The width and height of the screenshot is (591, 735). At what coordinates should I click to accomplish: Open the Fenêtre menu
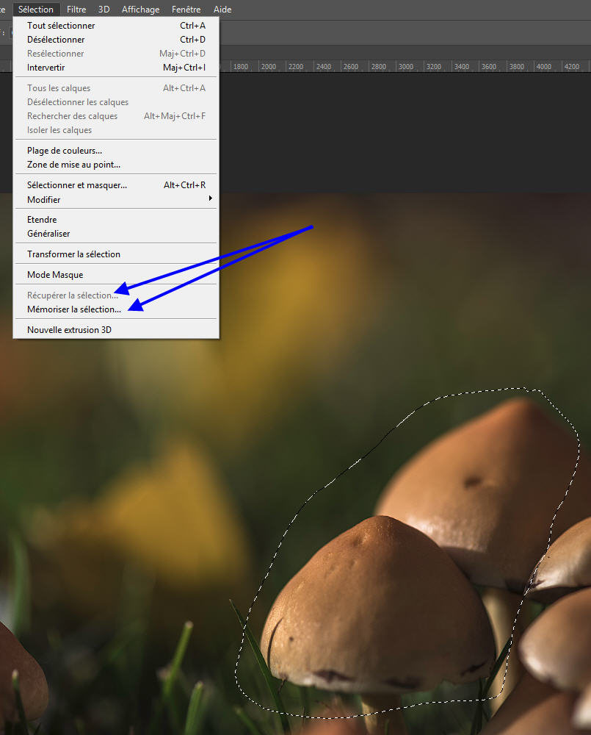tap(186, 10)
